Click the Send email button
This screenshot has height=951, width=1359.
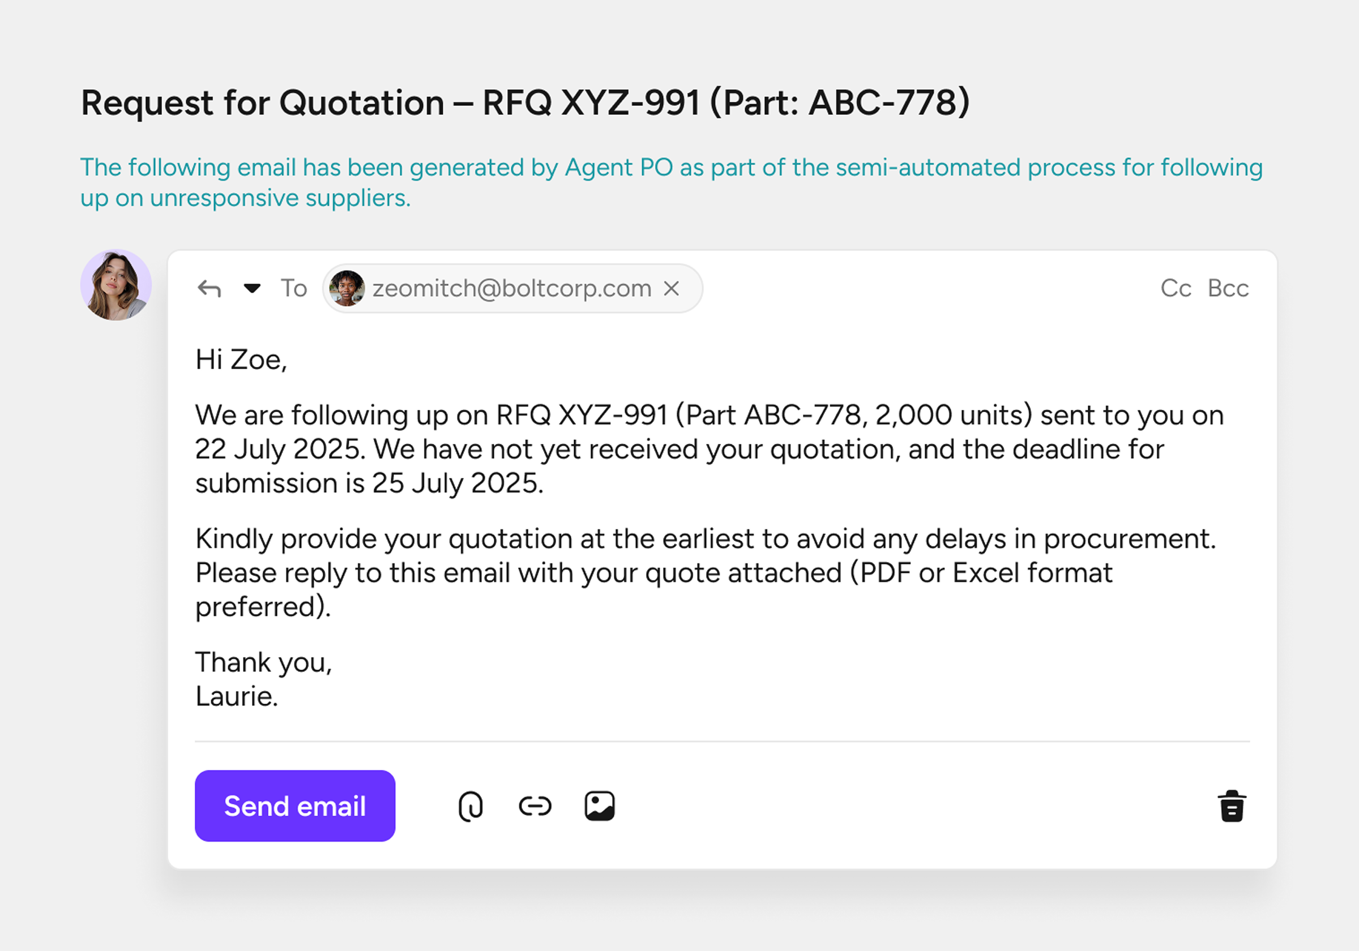(295, 806)
